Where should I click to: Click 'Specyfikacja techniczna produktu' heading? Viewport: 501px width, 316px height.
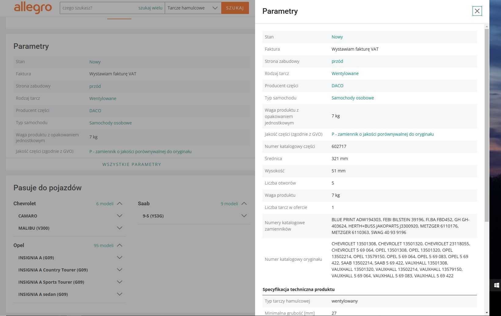tap(298, 289)
